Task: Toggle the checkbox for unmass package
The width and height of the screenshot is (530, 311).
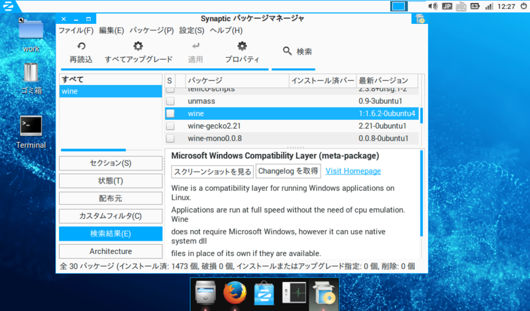Action: click(170, 101)
